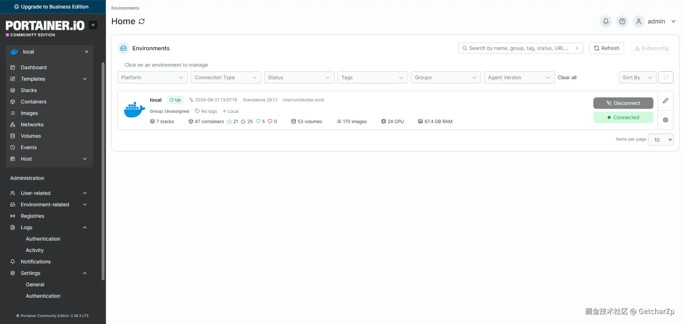Open the Tags filter dropdown
This screenshot has height=324, width=683.
coord(372,77)
